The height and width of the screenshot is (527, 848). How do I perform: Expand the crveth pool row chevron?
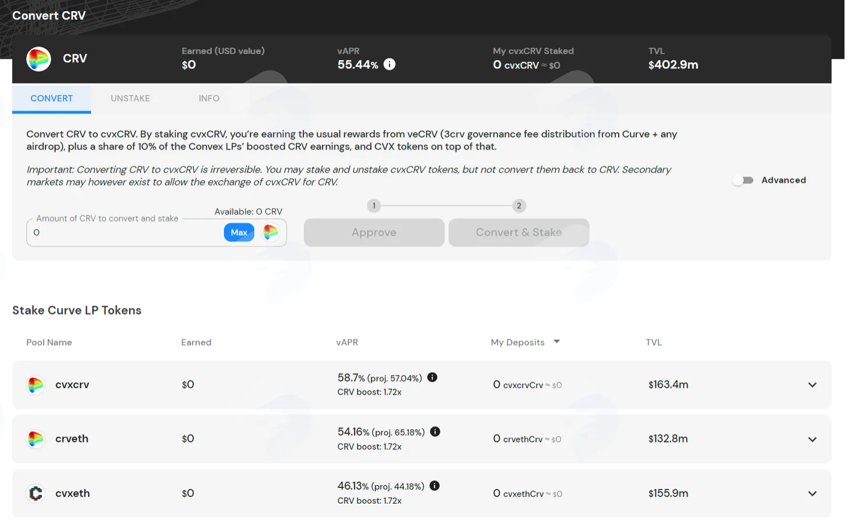(x=812, y=439)
